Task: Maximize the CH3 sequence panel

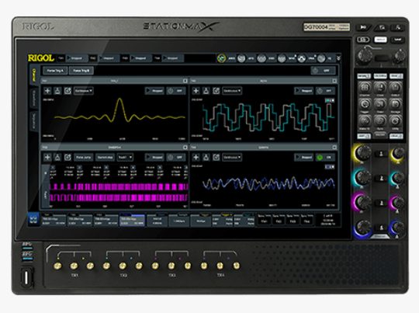Action: click(x=185, y=148)
